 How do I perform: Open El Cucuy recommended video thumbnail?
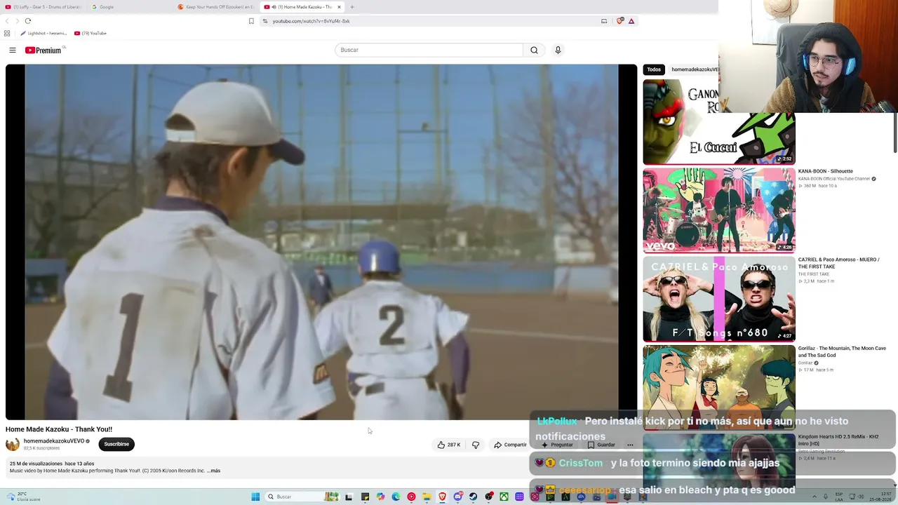719,122
